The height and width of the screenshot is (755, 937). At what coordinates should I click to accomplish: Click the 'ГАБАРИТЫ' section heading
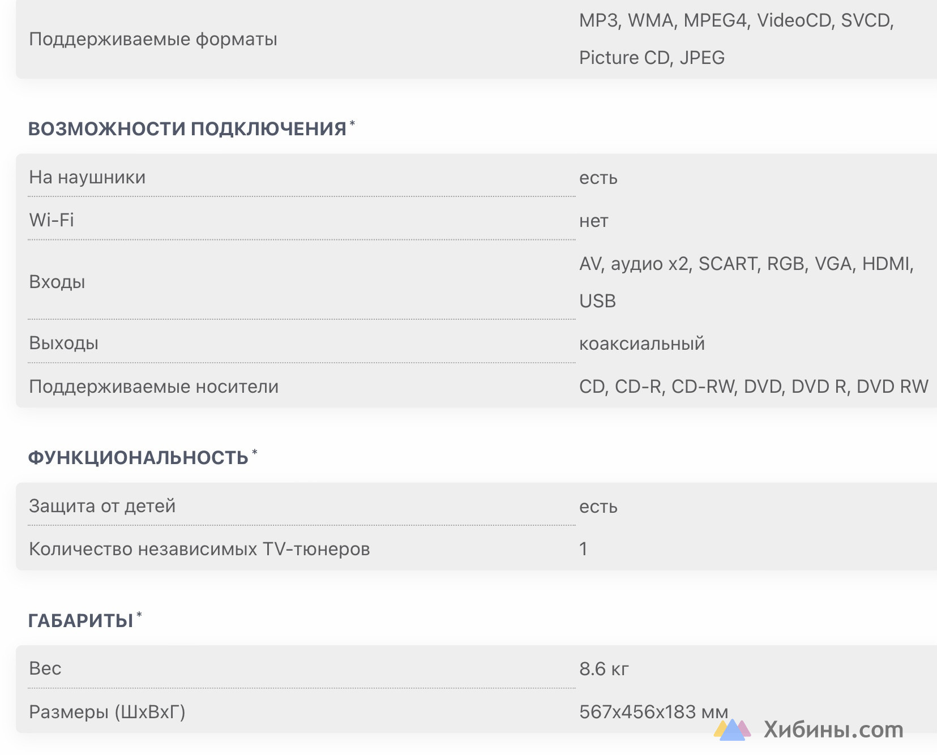coord(81,621)
